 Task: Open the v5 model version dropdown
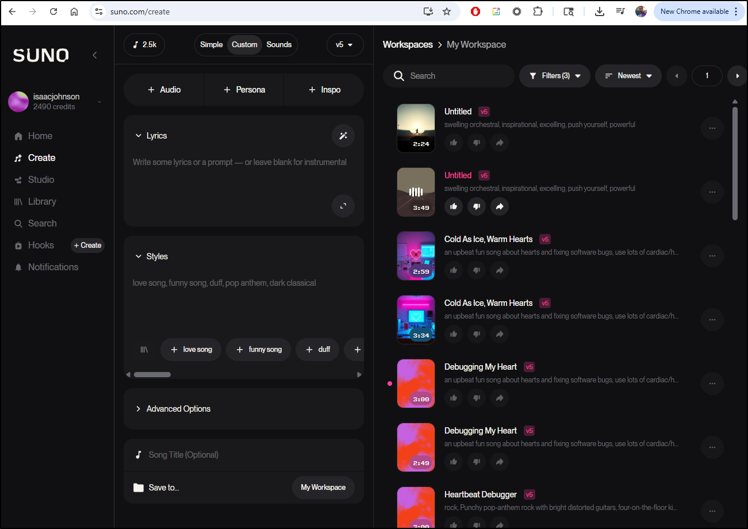coord(344,45)
